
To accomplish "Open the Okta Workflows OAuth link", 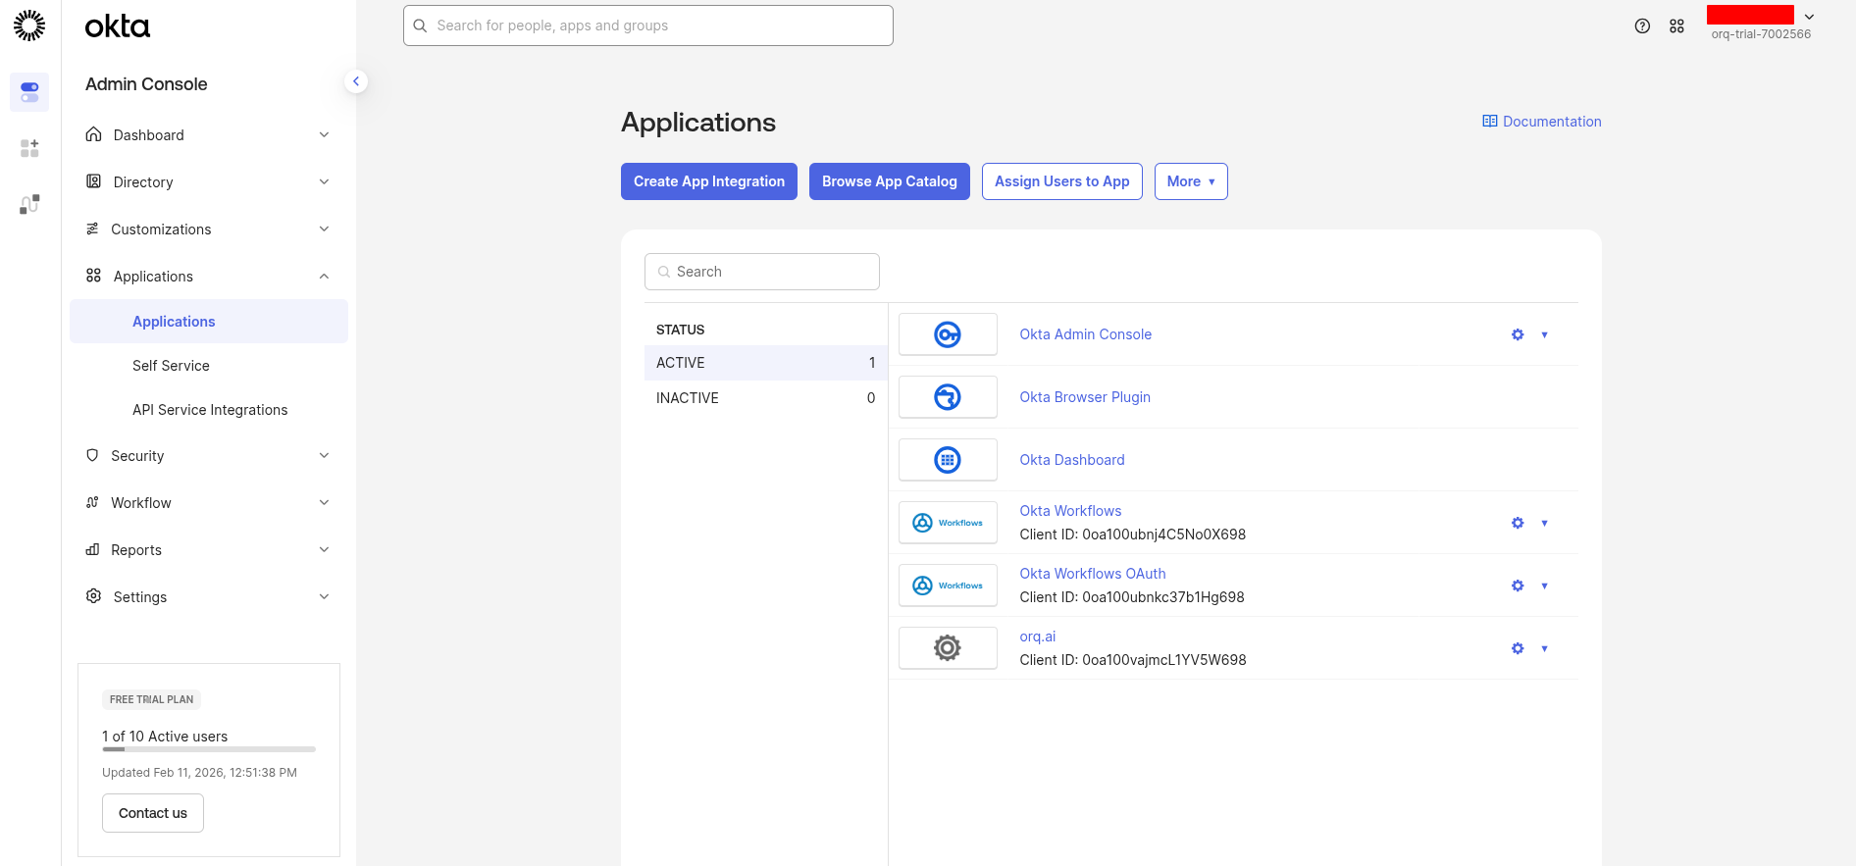I will (1093, 574).
